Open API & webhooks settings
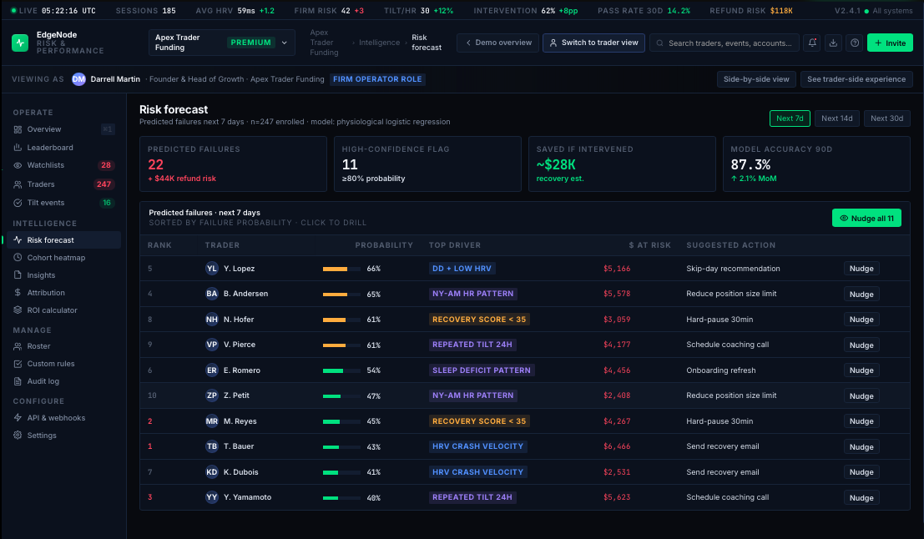 [63, 418]
